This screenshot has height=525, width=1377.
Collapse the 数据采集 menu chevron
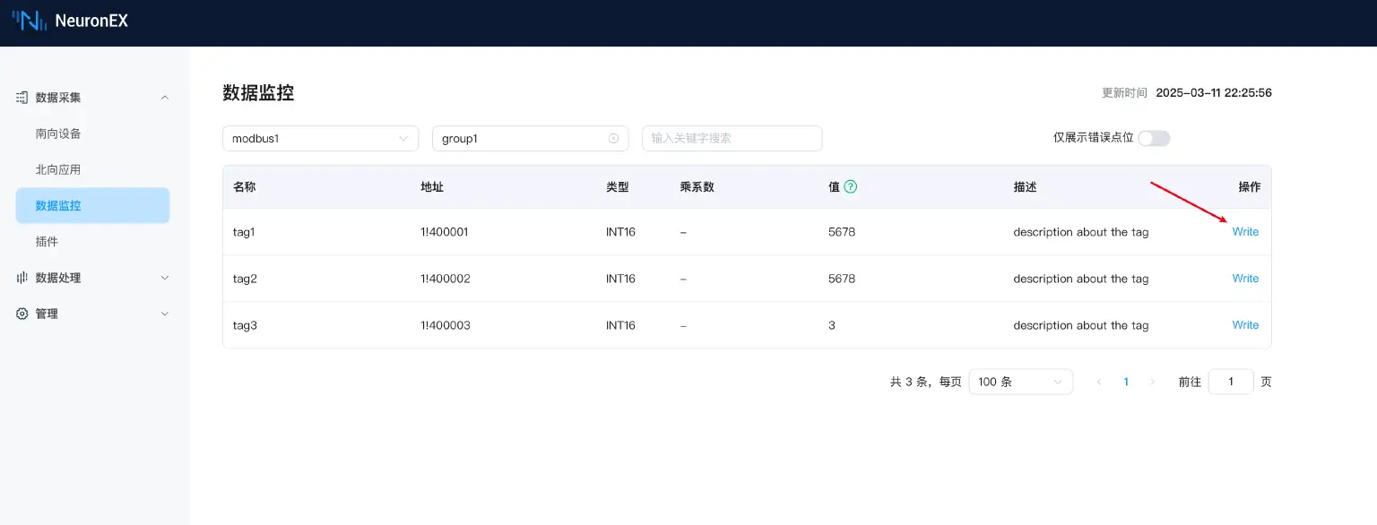[164, 98]
